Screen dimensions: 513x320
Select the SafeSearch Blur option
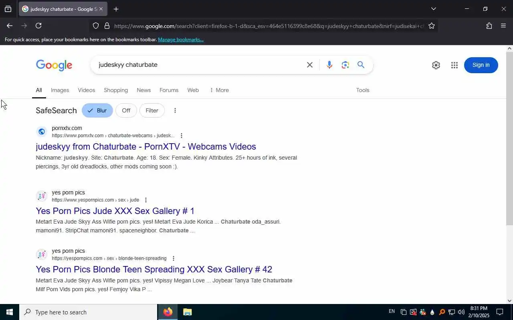click(x=97, y=110)
